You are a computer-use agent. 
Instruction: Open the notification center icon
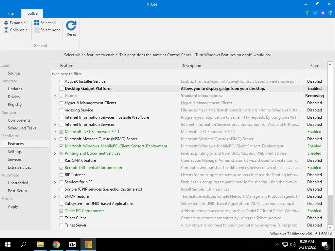pos(325,245)
